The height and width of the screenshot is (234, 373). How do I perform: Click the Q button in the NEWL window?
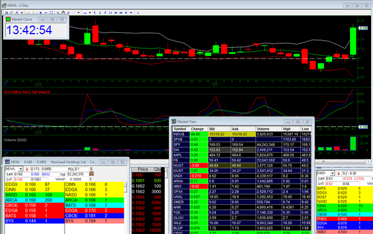pos(91,169)
